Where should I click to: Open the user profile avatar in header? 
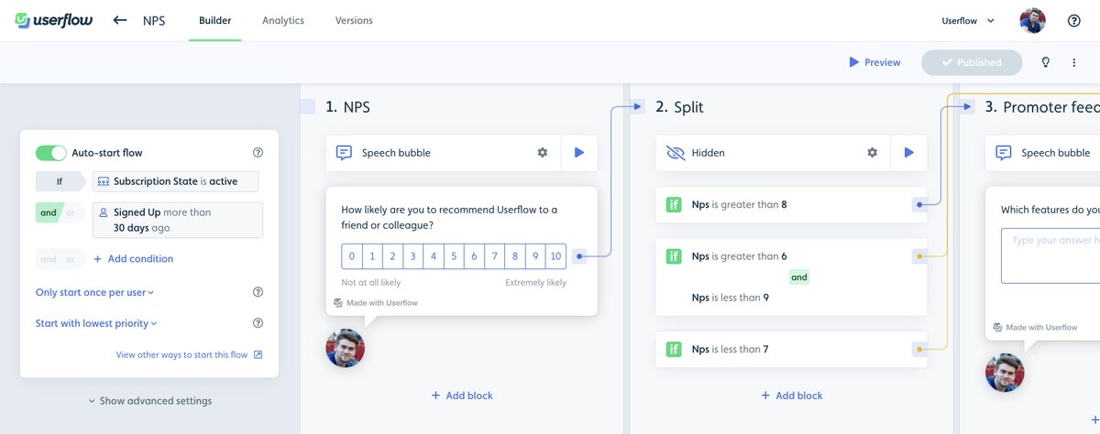pos(1032,20)
